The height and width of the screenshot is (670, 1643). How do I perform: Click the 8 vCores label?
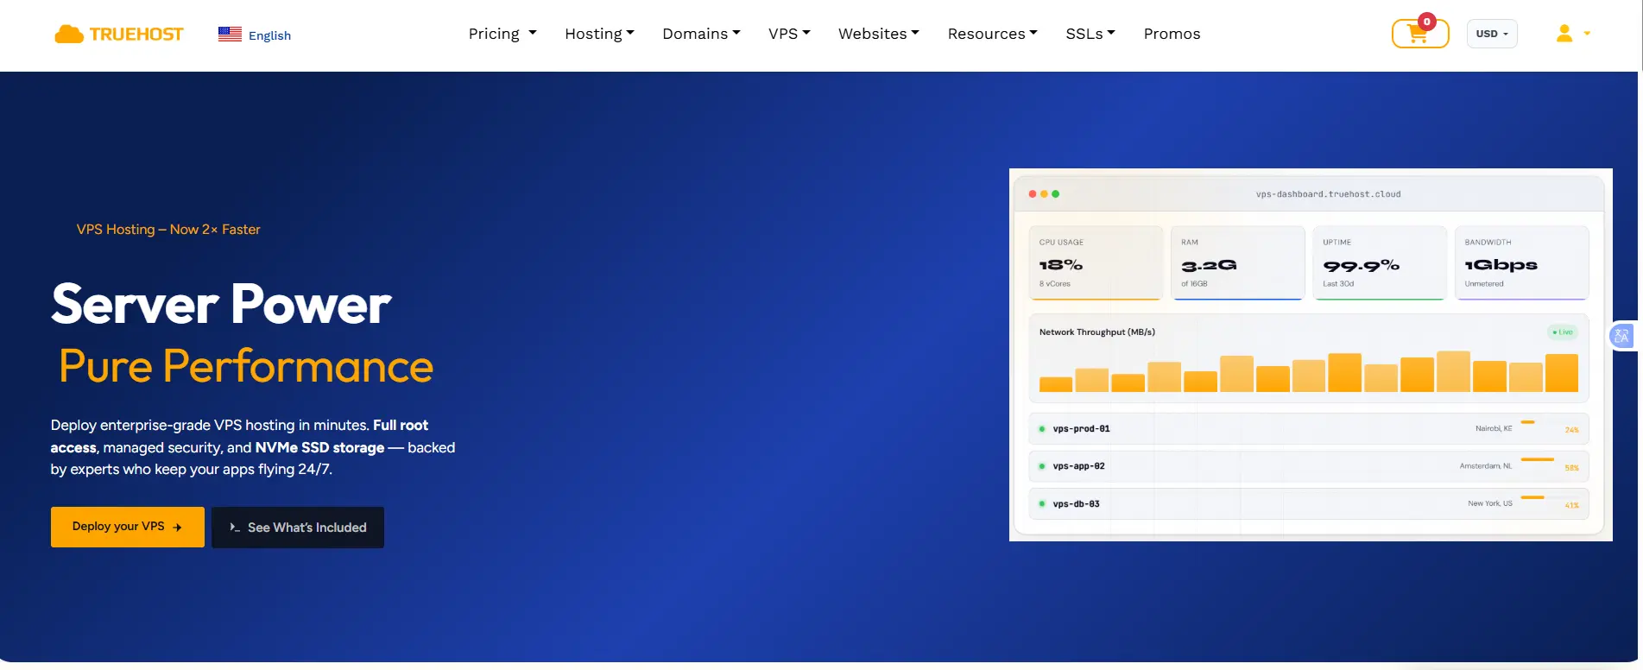coord(1055,284)
